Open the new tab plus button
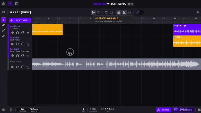 [x=10, y=4]
